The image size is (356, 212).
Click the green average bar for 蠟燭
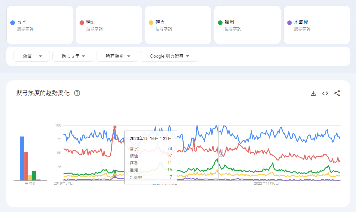tap(34, 176)
